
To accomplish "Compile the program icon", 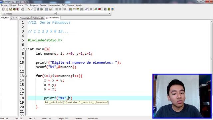I will (71, 9).
